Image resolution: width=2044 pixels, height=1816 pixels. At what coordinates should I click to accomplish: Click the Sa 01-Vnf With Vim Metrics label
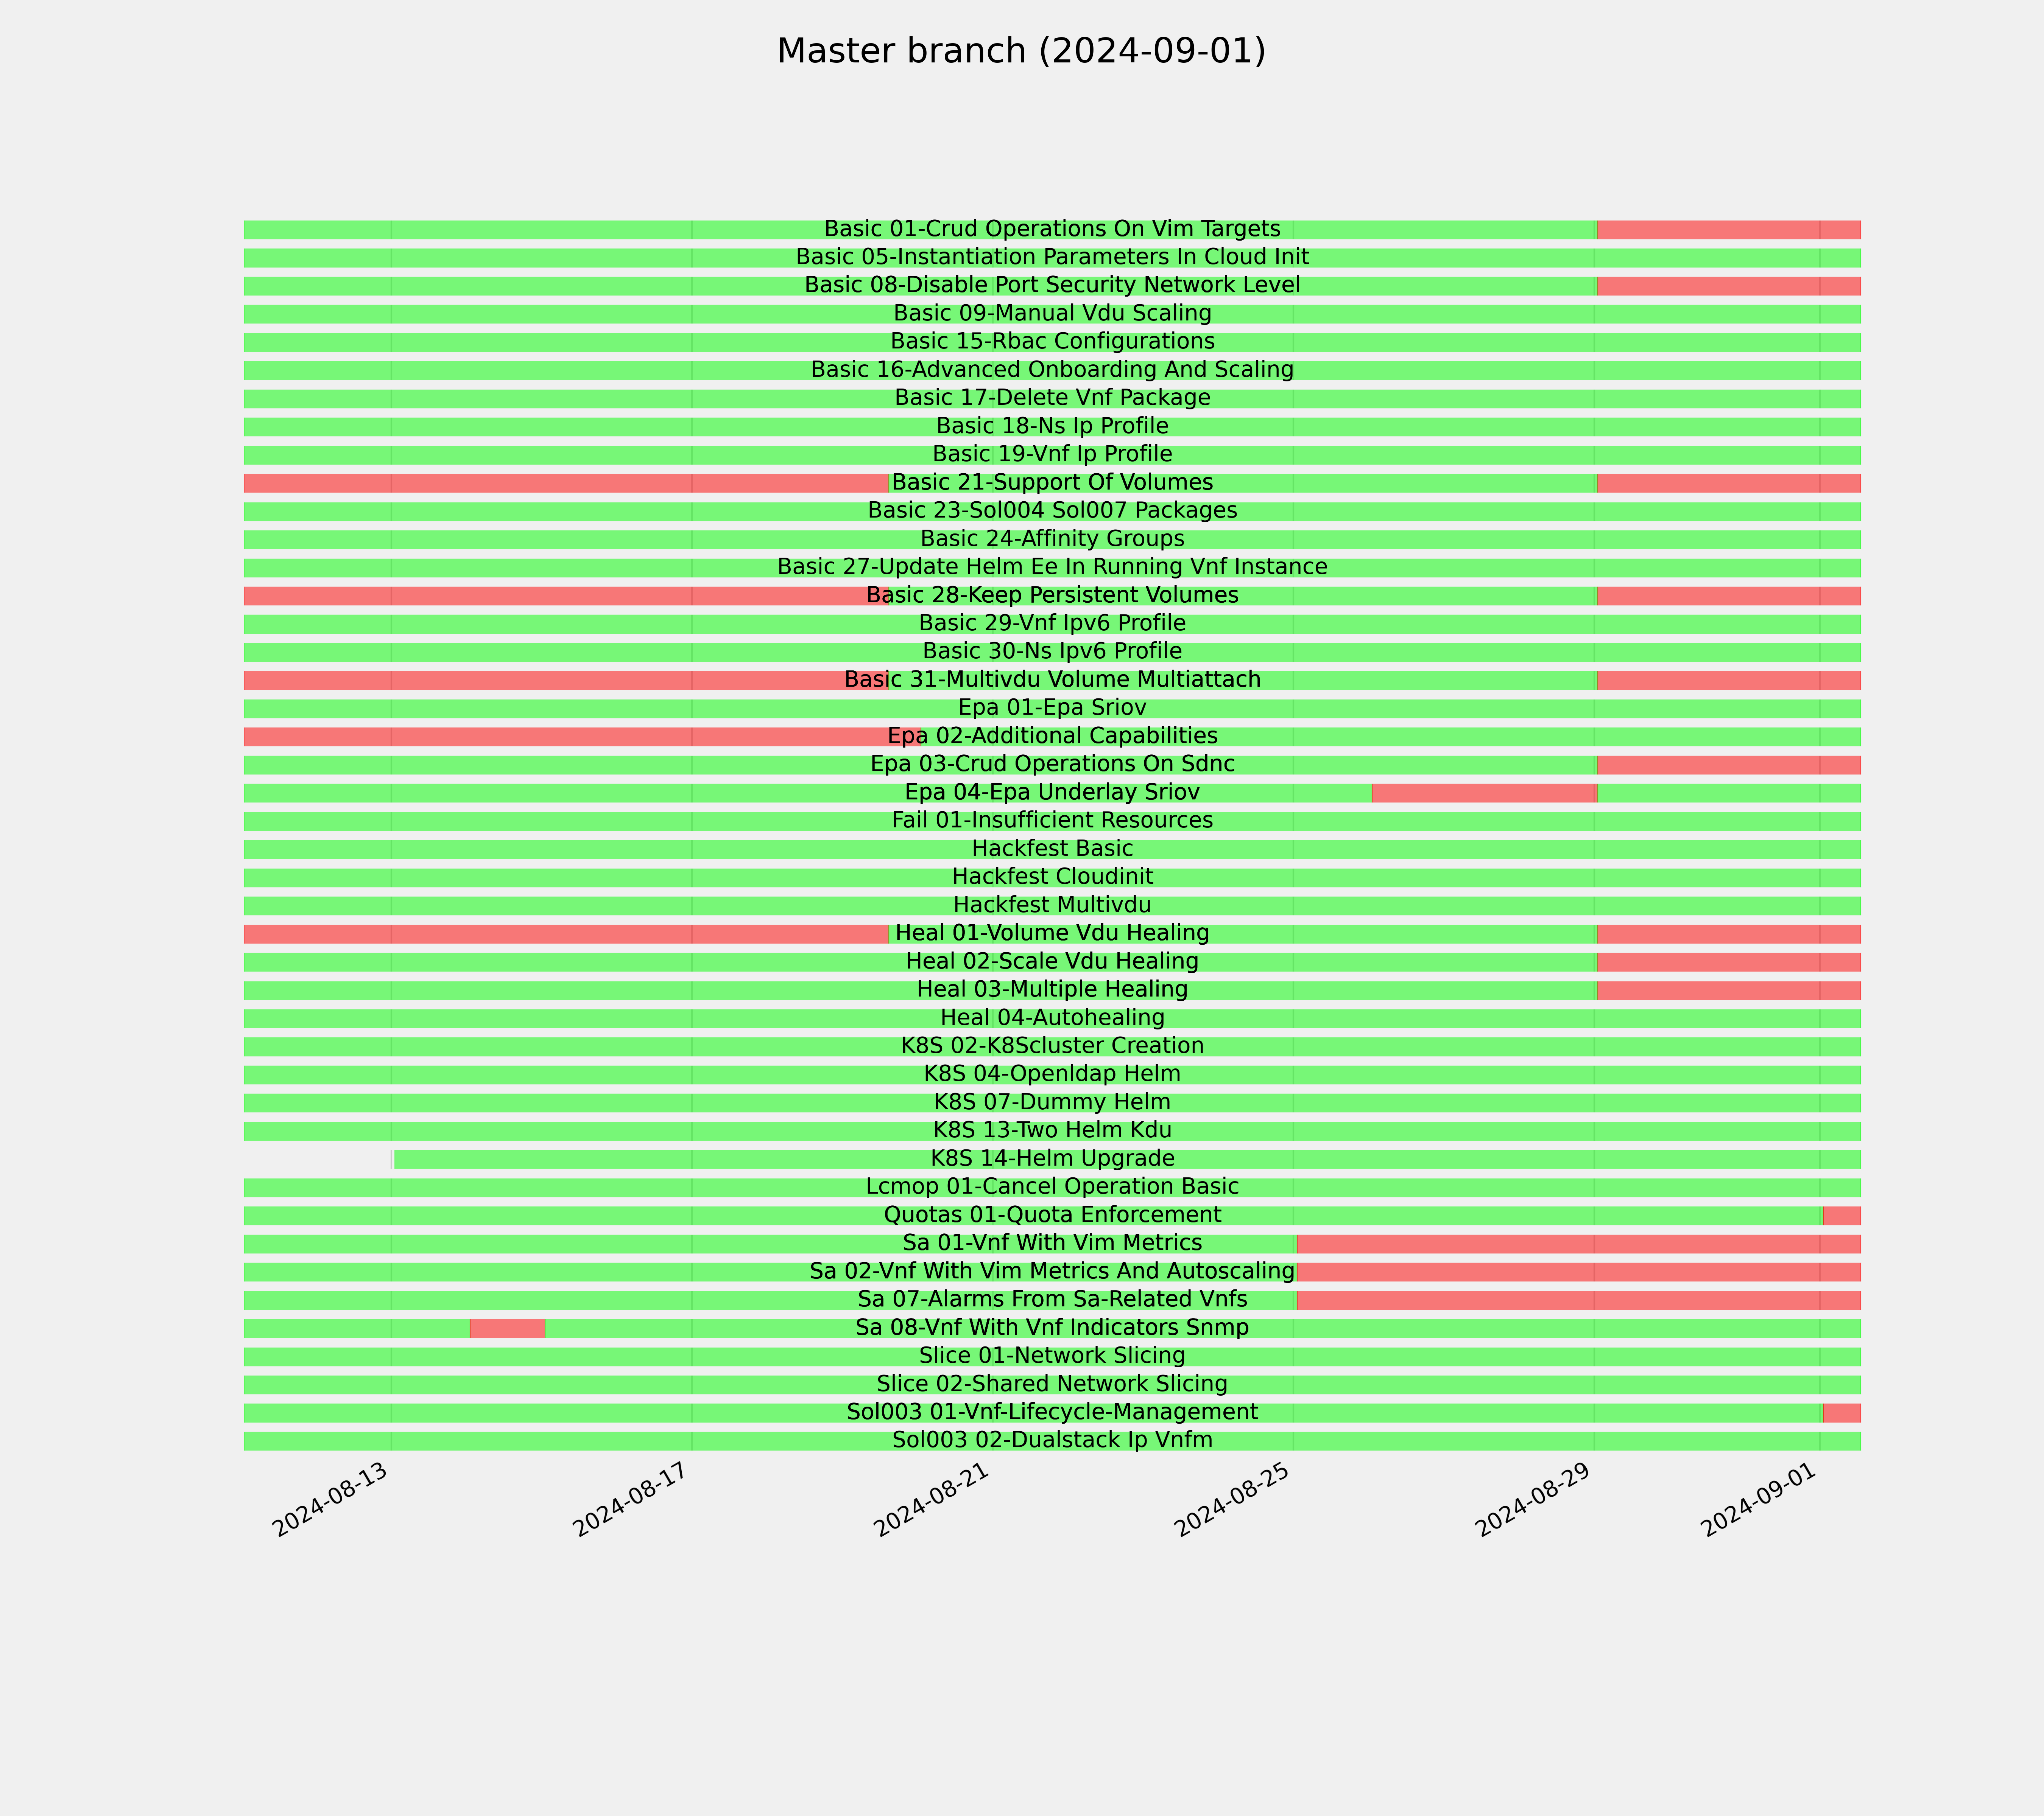(x=1052, y=1243)
